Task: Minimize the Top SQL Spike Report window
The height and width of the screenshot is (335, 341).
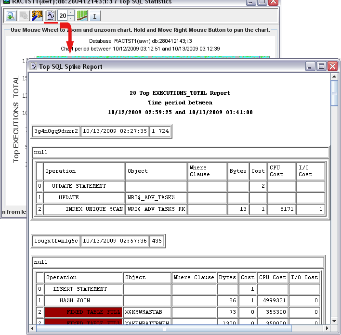Action: tap(311, 66)
